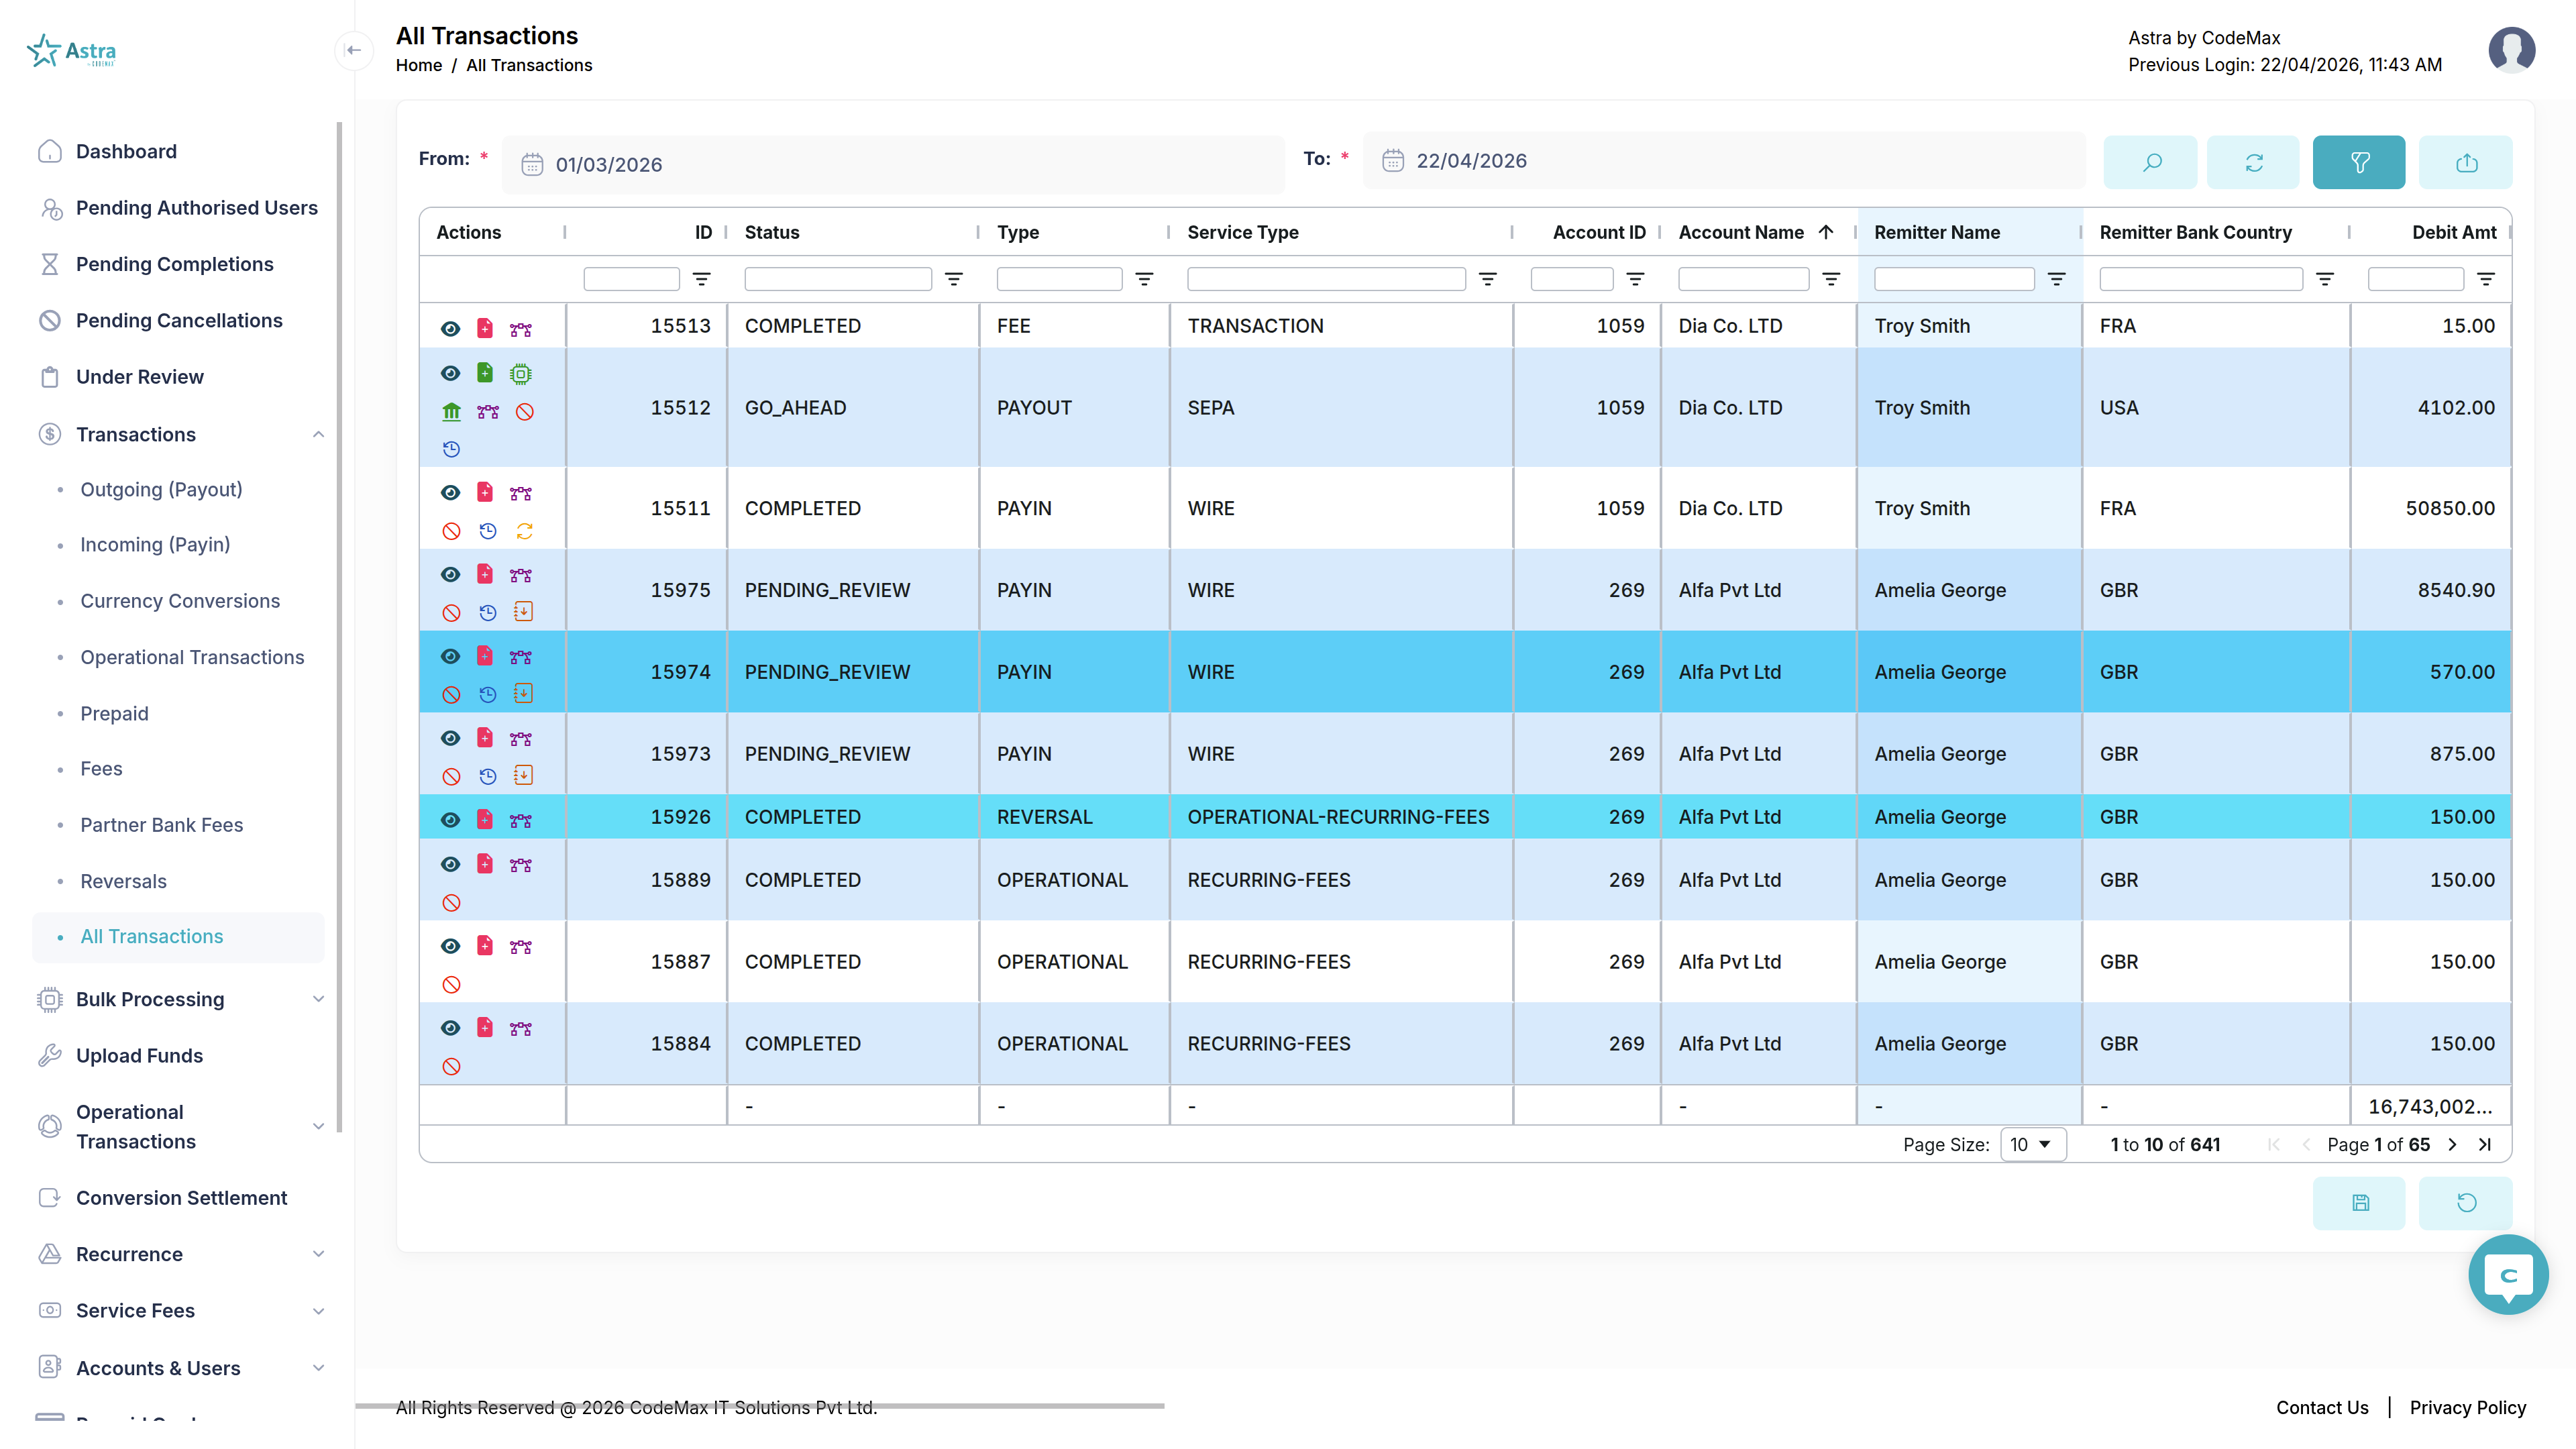
Task: Expand Recurrence sidebar section
Action: click(x=318, y=1255)
